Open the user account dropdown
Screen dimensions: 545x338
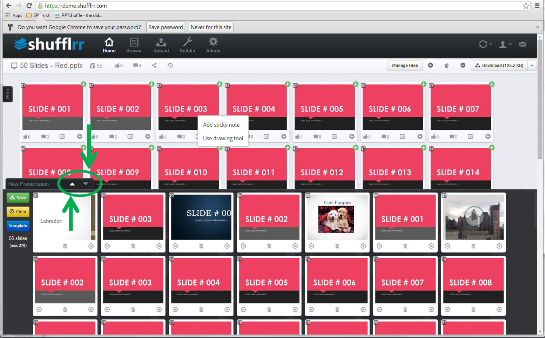pyautogui.click(x=505, y=44)
